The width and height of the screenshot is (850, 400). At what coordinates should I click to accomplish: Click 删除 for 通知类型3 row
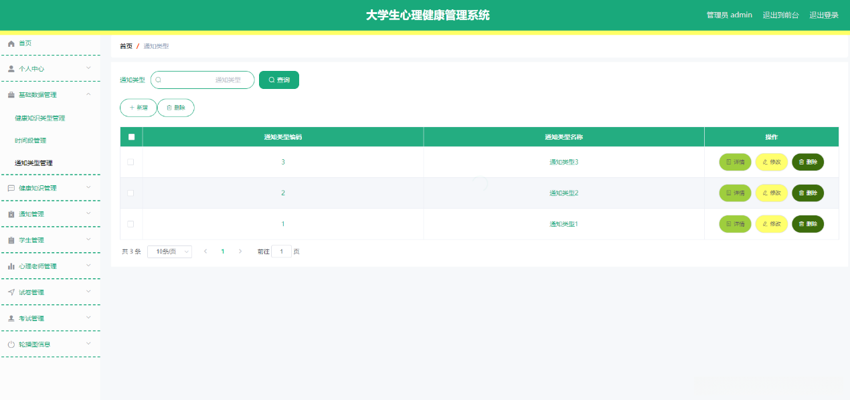click(x=808, y=162)
